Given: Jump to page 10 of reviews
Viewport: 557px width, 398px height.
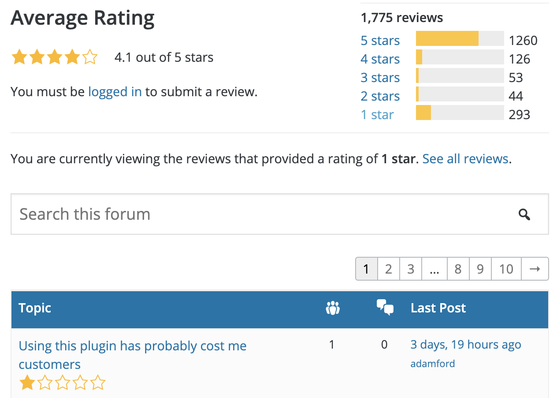Looking at the screenshot, I should point(506,269).
